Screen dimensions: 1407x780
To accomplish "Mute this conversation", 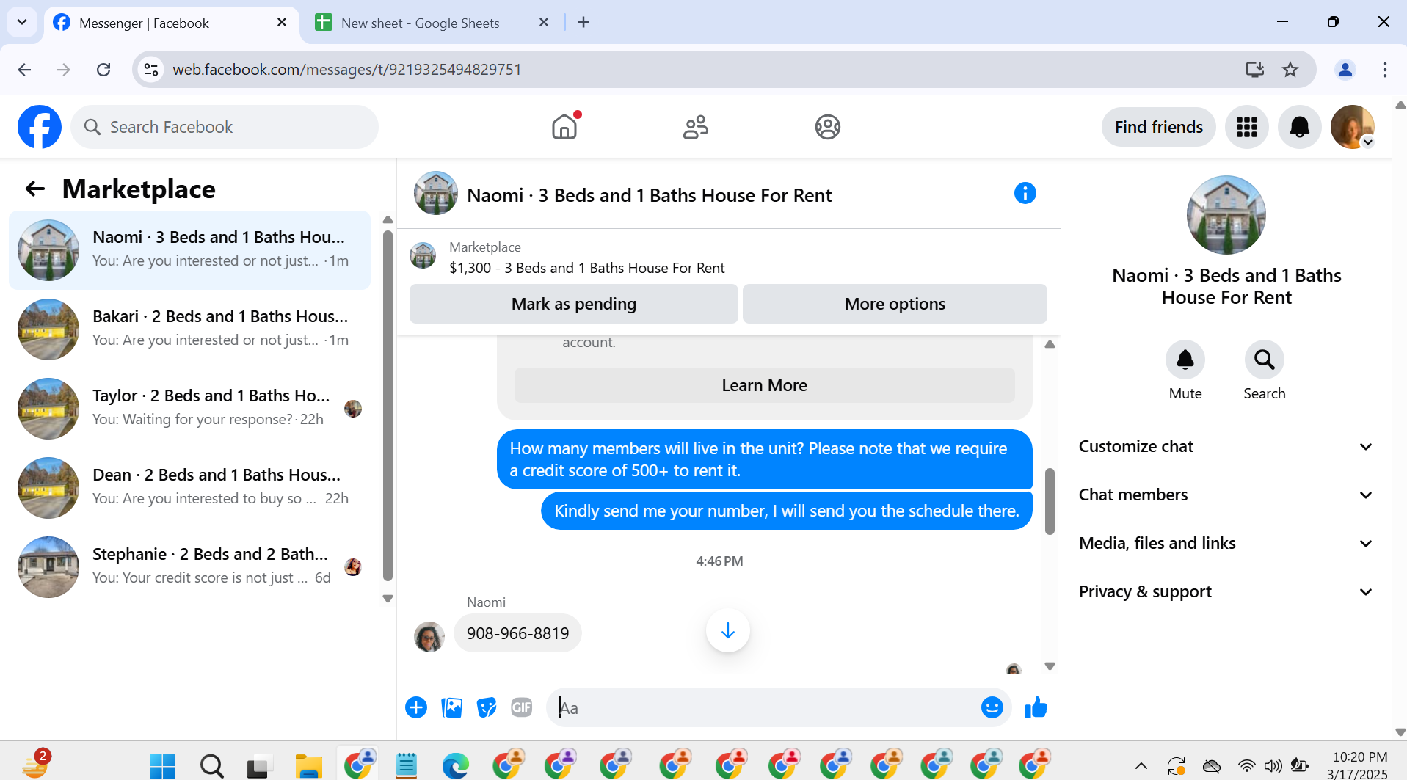I will (x=1185, y=360).
